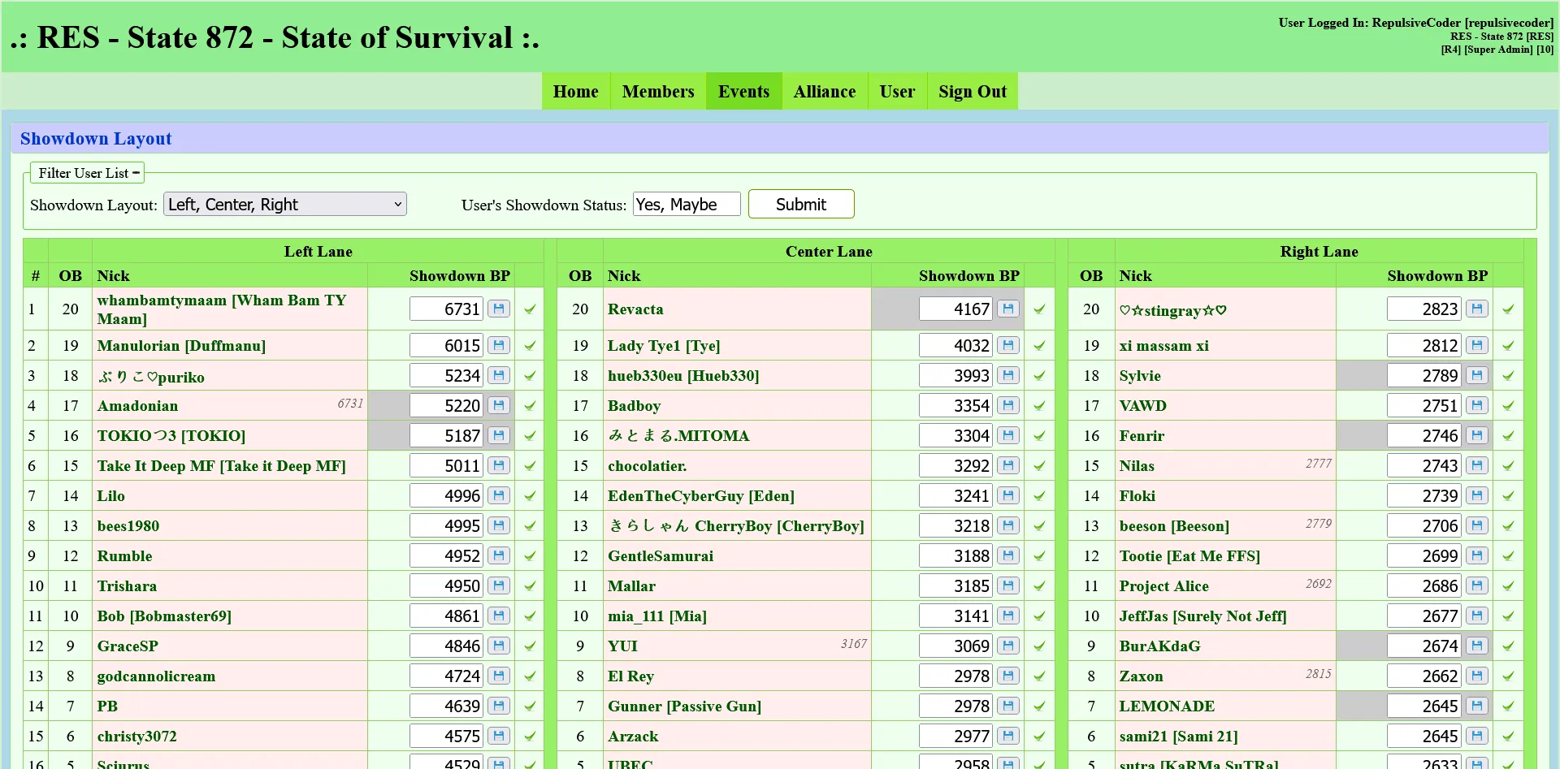Save Showdown BP for Sylvie row
The width and height of the screenshot is (1560, 769).
tap(1477, 375)
